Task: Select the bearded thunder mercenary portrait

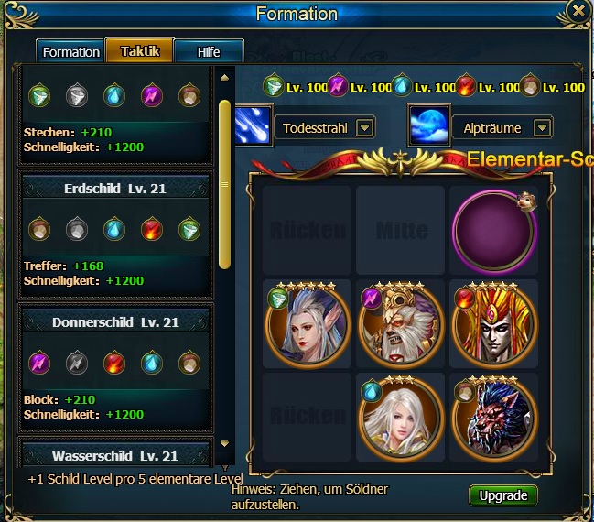Action: tap(400, 326)
